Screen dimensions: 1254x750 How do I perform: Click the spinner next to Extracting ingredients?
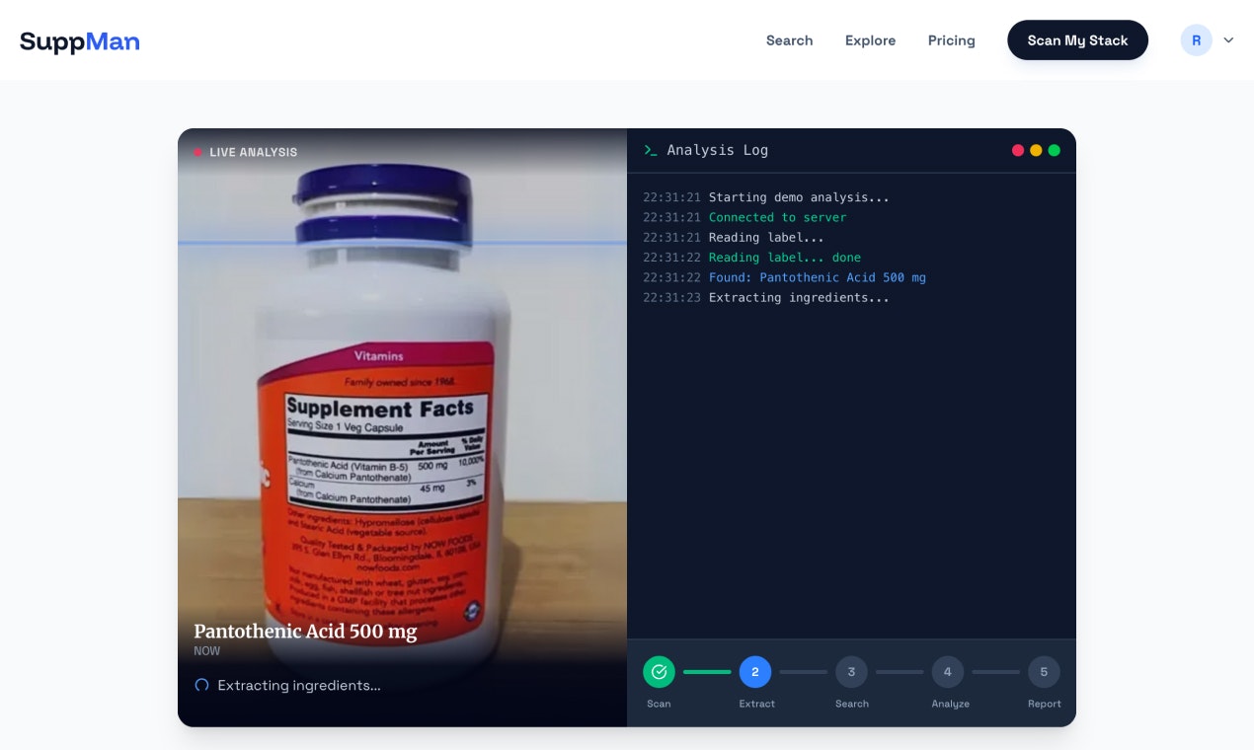(201, 685)
